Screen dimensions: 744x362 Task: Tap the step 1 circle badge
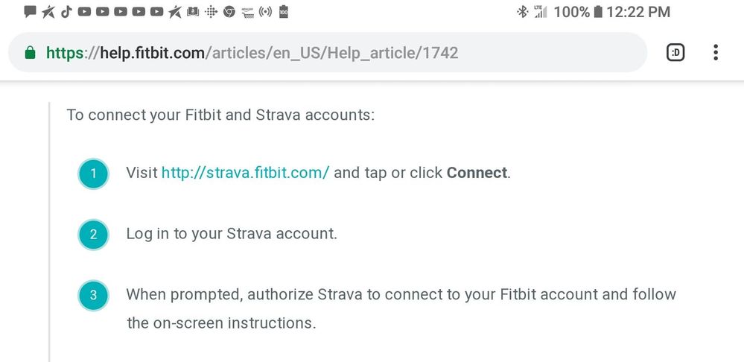point(93,174)
